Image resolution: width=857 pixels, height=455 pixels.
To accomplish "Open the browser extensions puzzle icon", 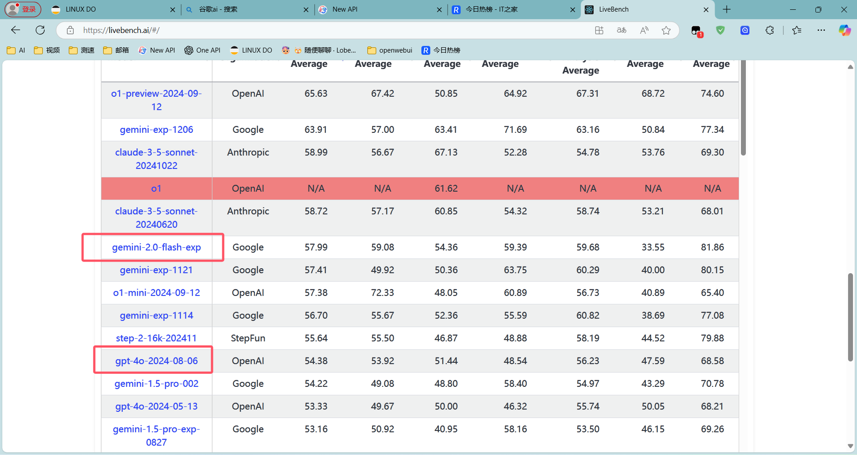I will 770,30.
